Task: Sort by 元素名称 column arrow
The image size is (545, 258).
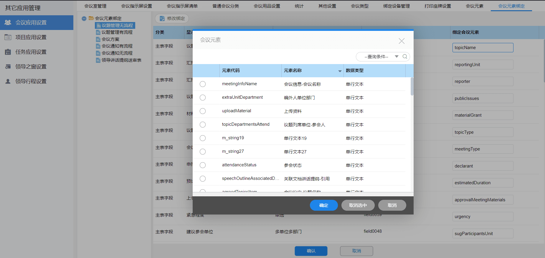Action: (340, 71)
